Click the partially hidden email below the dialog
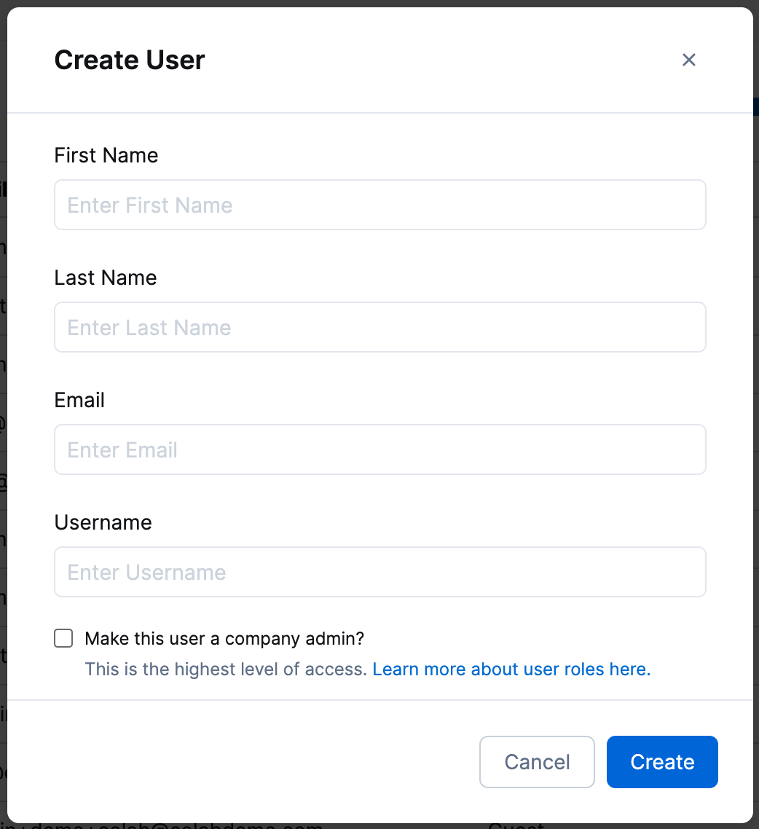The image size is (759, 829). click(182, 826)
